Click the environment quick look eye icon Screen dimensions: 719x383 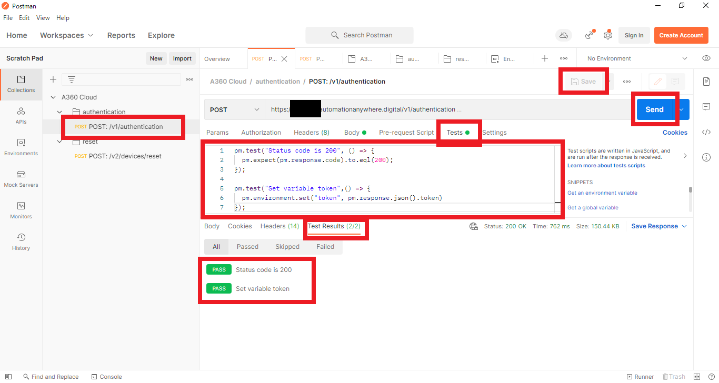click(x=706, y=58)
